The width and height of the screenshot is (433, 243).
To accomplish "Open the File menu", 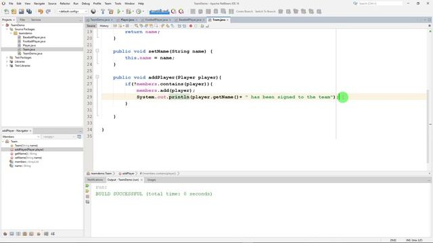I will click(x=11, y=3).
